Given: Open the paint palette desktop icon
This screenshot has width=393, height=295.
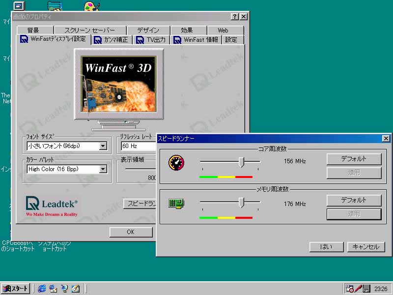Looking at the screenshot, I should [x=92, y=6].
